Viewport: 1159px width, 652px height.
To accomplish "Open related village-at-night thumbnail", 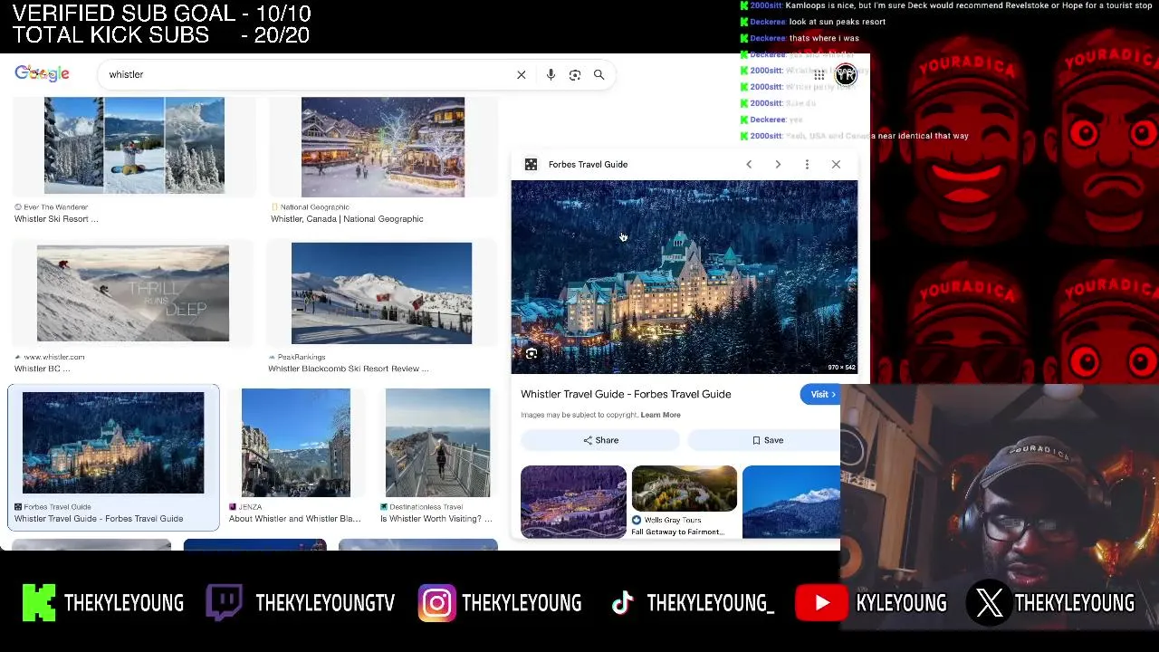I will 573,501.
